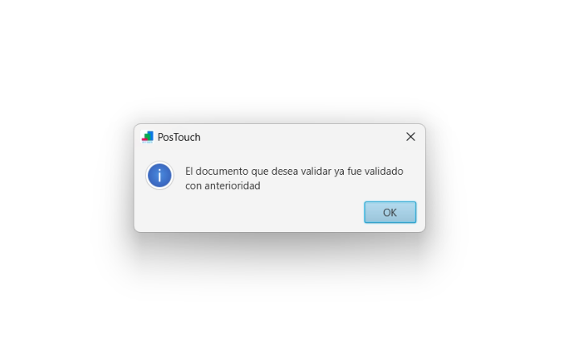The height and width of the screenshot is (340, 582).
Task: Click the blue information icon
Action: point(159,176)
